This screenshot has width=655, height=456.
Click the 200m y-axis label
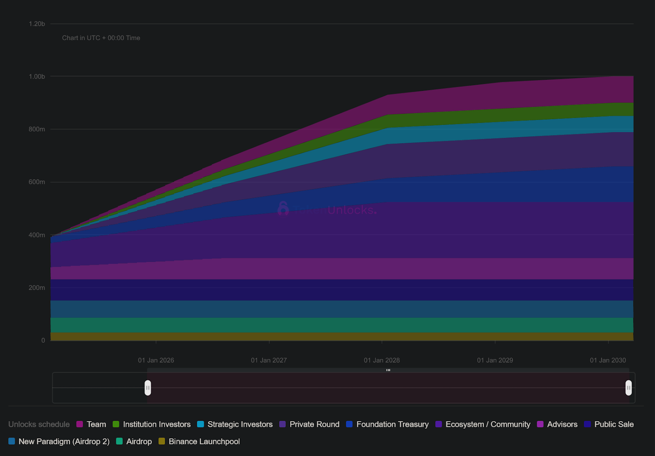click(x=37, y=288)
